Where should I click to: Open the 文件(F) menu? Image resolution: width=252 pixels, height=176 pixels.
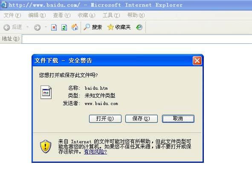pos(12,15)
